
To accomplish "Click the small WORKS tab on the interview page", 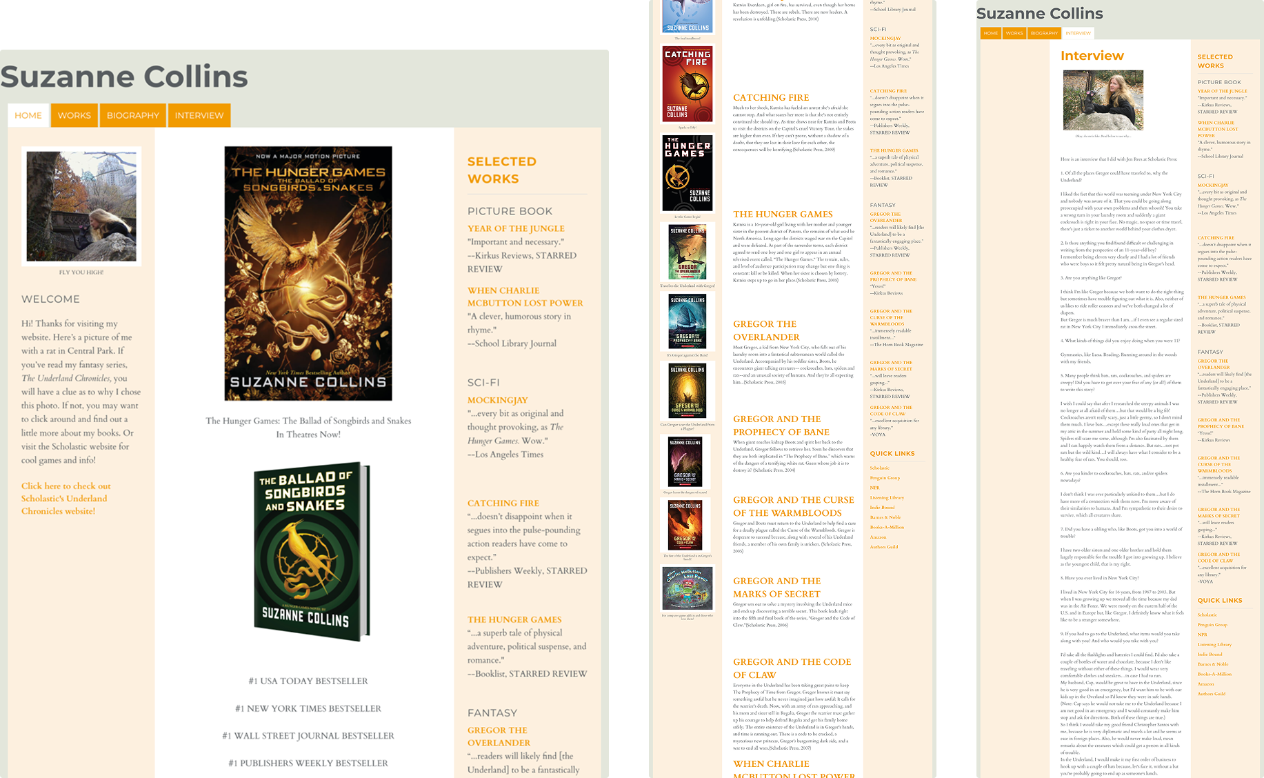I will [1014, 33].
